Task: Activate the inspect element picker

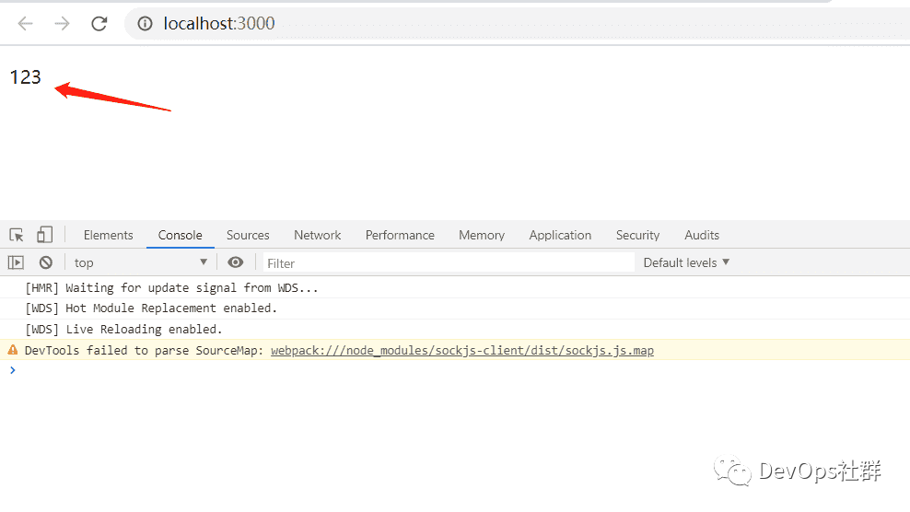Action: (x=17, y=235)
